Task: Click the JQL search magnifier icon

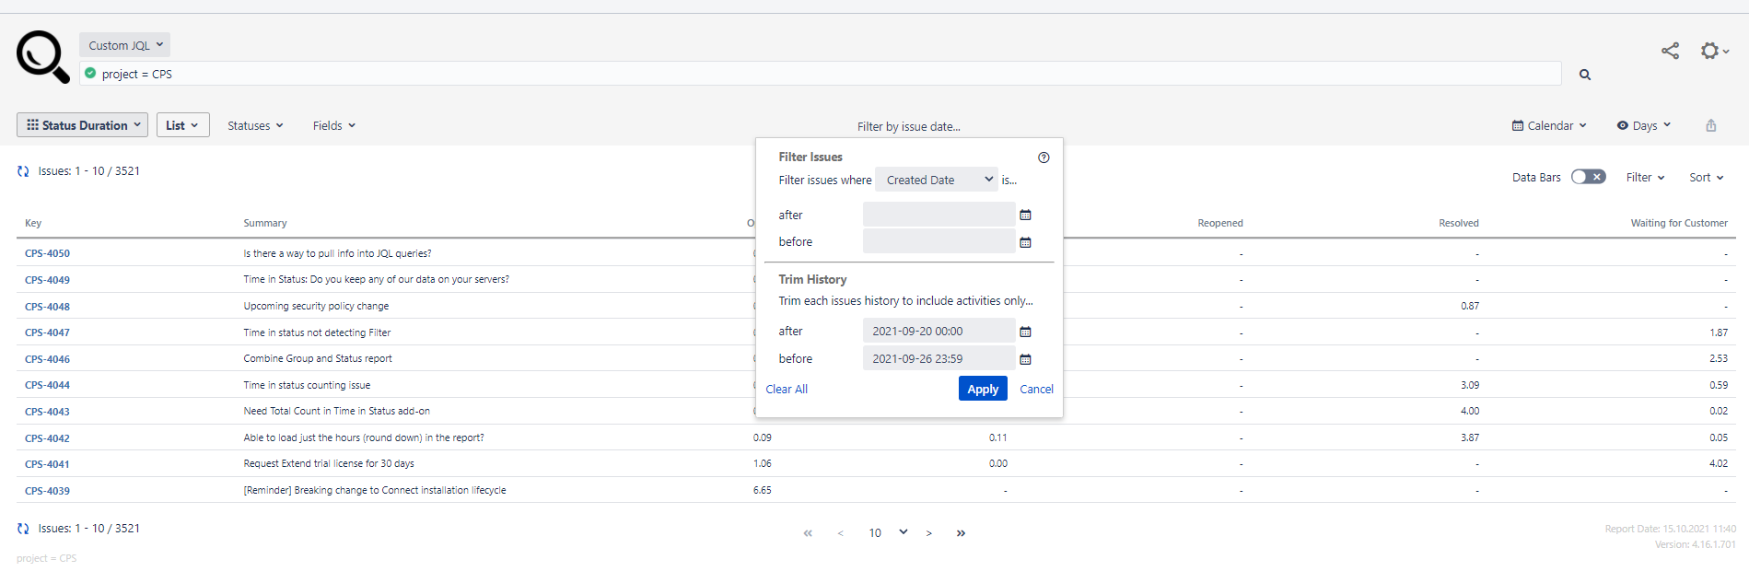Action: 1585,75
